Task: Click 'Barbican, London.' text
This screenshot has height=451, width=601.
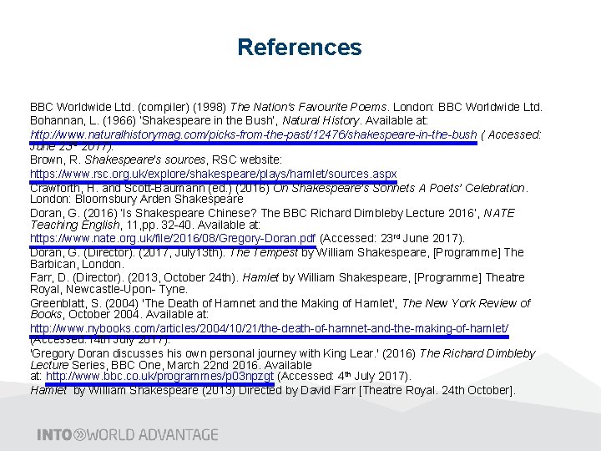Action: [x=77, y=264]
